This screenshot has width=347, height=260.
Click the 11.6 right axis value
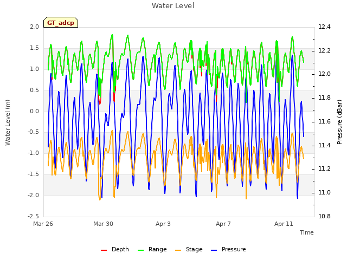click(x=324, y=121)
